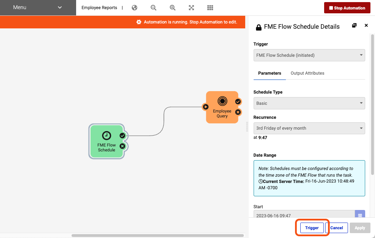Open the Recurrence dropdown
The height and width of the screenshot is (238, 375).
[309, 128]
